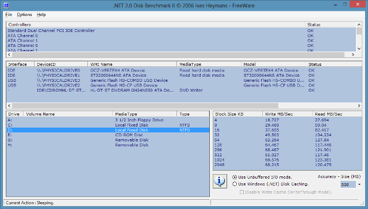Select Standard Dual Channel PCI IDE Controller row

181,30
